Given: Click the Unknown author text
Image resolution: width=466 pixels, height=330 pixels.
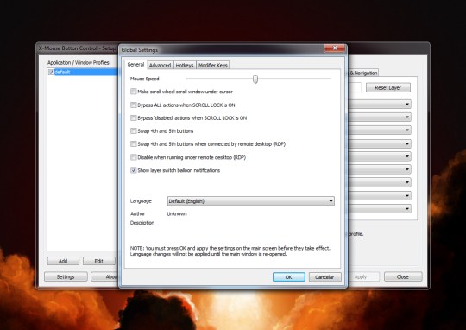Looking at the screenshot, I should (177, 213).
